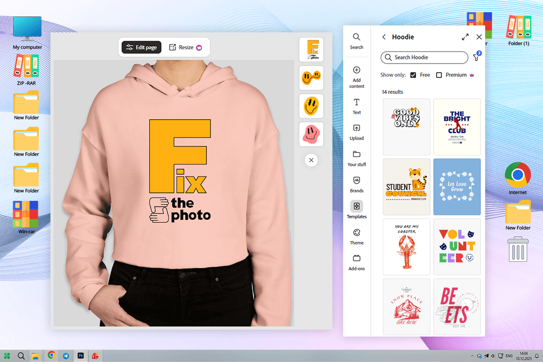Viewport: 543px width, 362px height.
Task: Open Photoshop from the taskbar
Action: 81,356
